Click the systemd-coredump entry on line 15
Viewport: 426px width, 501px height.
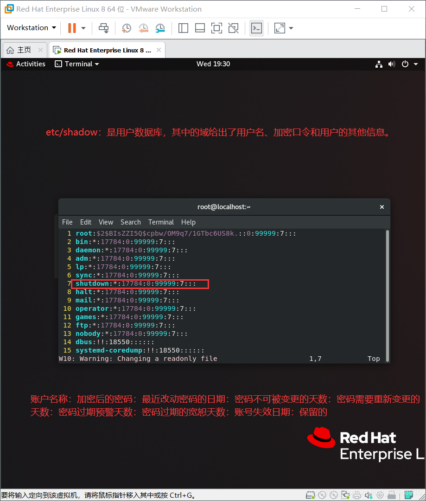coord(140,350)
